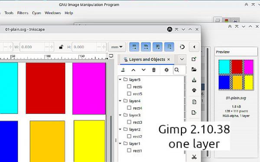Viewport: 260px width, 162px height.
Task: Toggle the first blue transform-affect button
Action: [x=134, y=47]
